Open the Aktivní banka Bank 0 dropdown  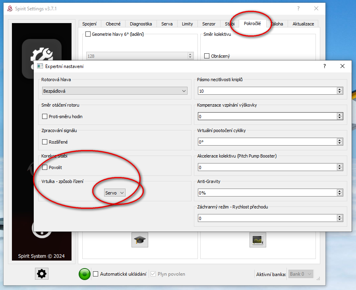tap(301, 274)
